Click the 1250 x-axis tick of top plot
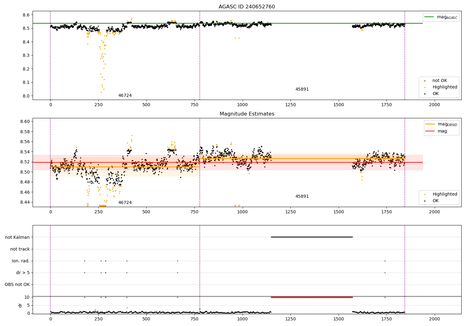The height and width of the screenshot is (326, 466). (x=290, y=105)
